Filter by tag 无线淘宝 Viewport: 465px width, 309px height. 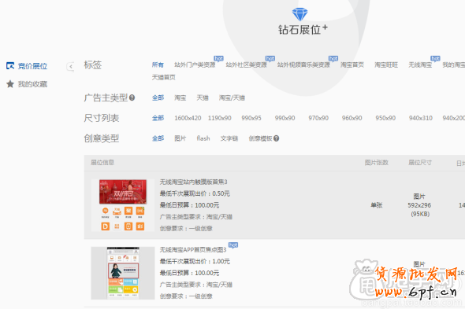pyautogui.click(x=420, y=64)
